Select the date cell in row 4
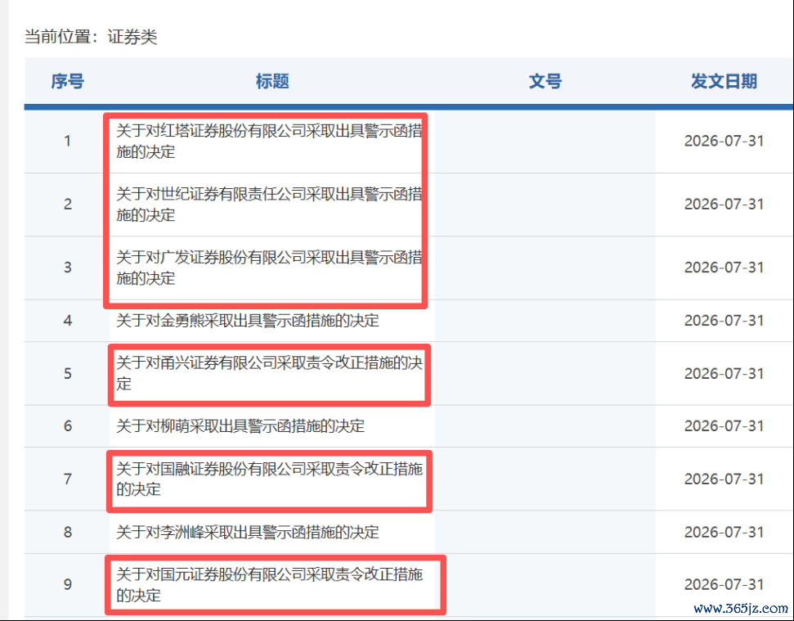The image size is (794, 621). point(724,321)
